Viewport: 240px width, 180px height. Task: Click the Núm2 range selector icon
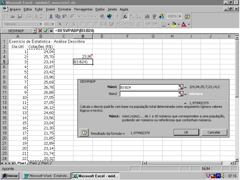(x=180, y=94)
